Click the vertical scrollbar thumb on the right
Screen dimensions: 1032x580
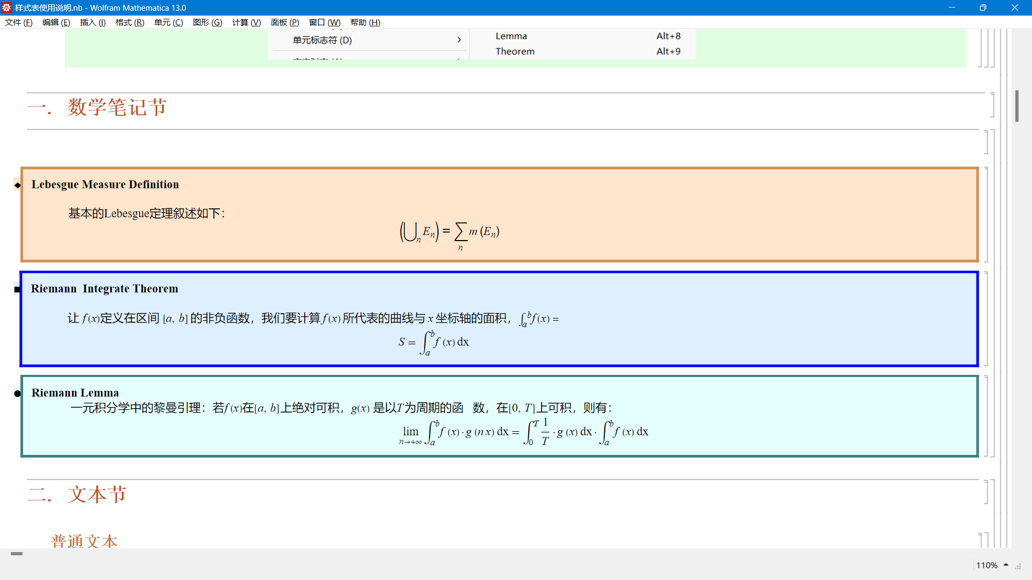[1017, 106]
